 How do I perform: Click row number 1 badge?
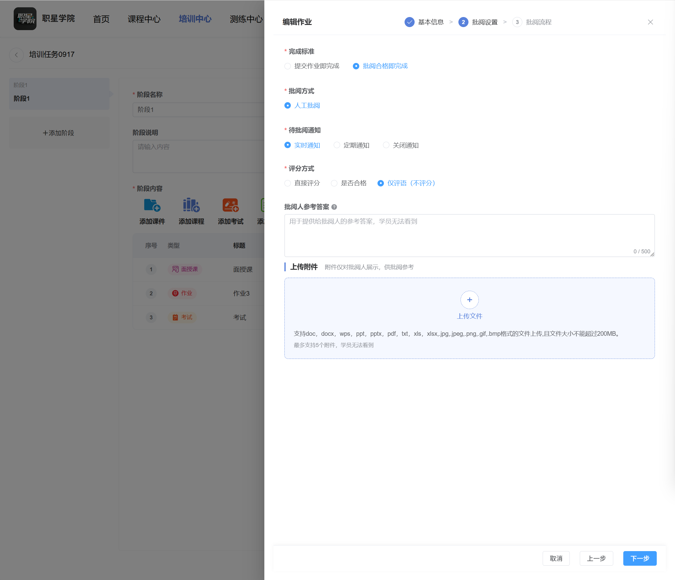coord(151,269)
